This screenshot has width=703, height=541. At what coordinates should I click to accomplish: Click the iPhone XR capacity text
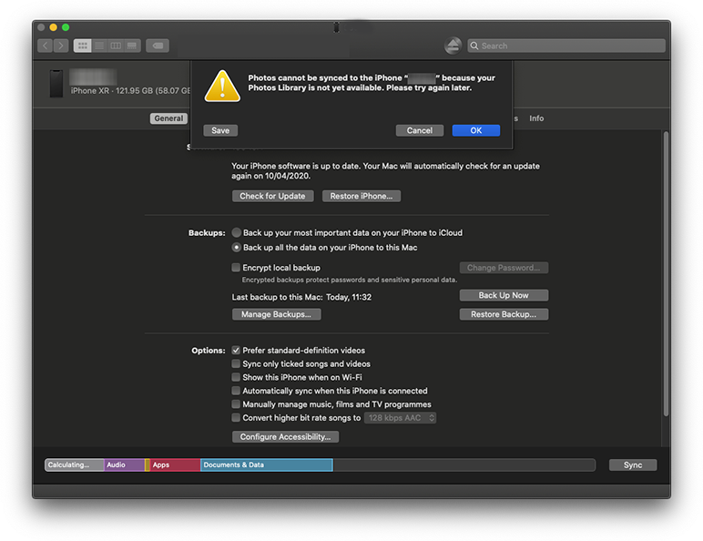[x=130, y=90]
